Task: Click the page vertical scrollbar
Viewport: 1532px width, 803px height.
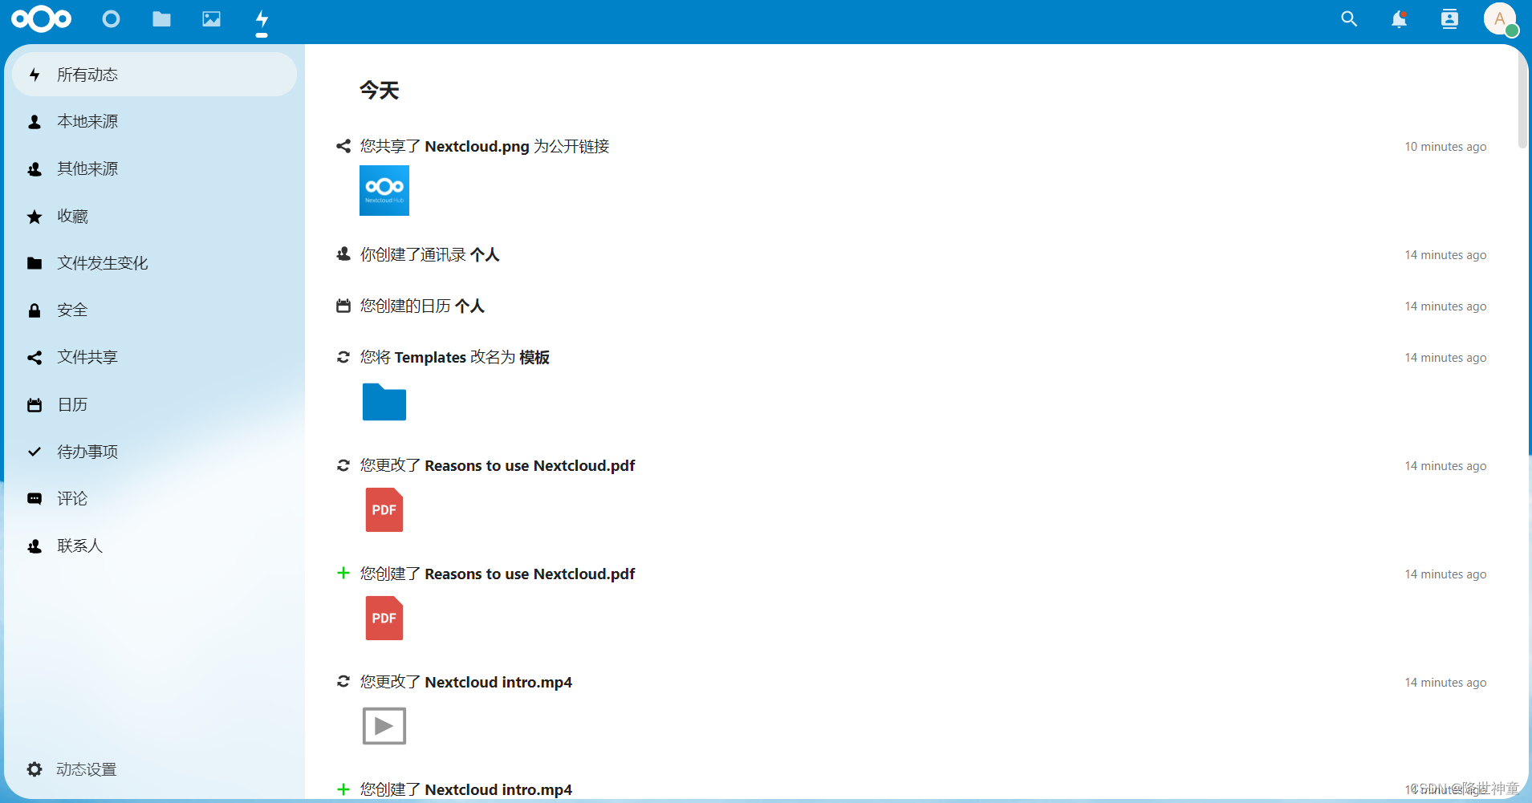Action: [1522, 101]
